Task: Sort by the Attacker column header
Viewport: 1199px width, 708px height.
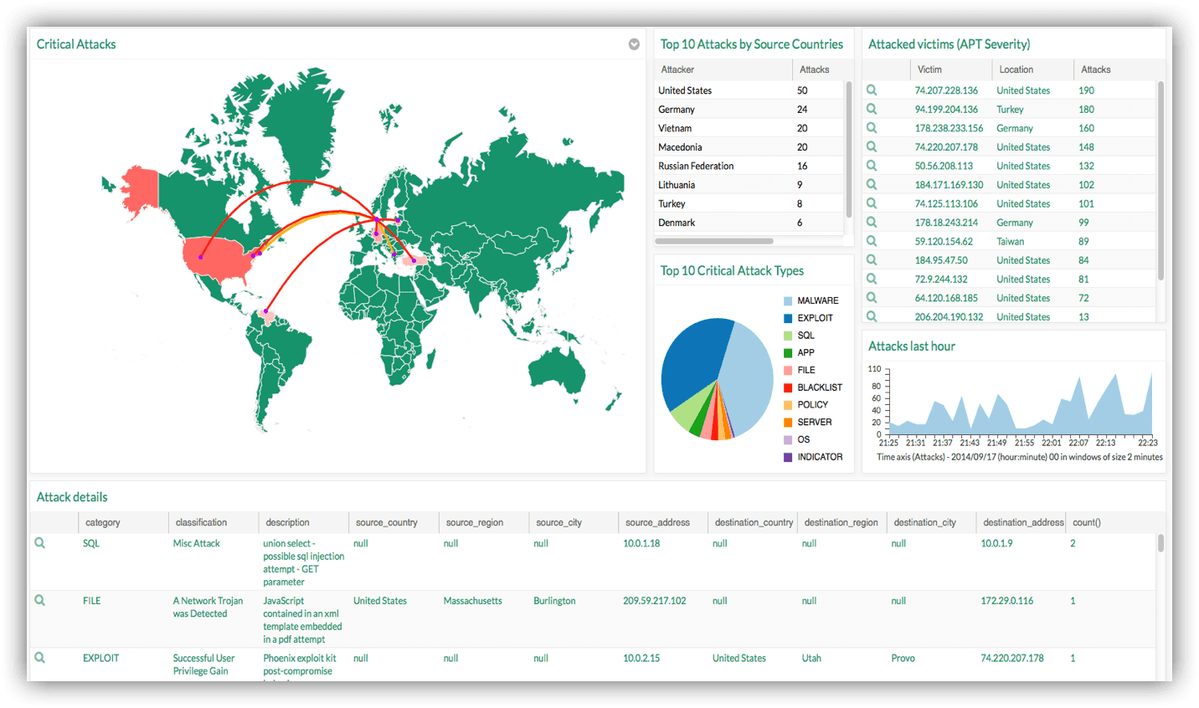Action: [677, 69]
